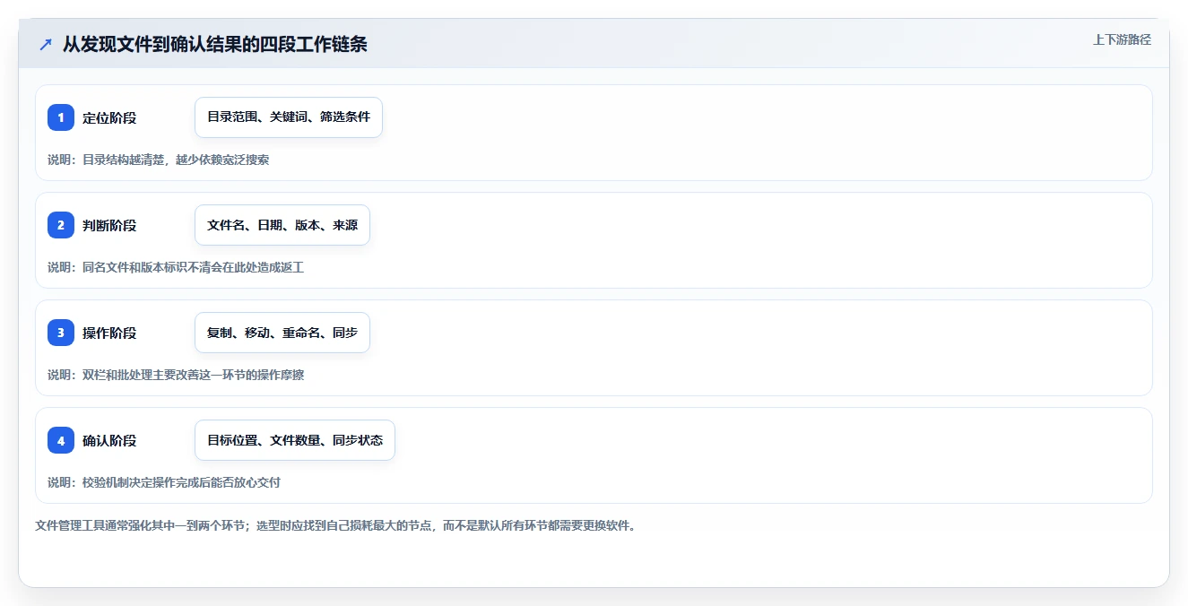Click the heading 从发现文件到确认结果的四段工作链条
Screen dimensions: 1188x606
click(x=214, y=45)
